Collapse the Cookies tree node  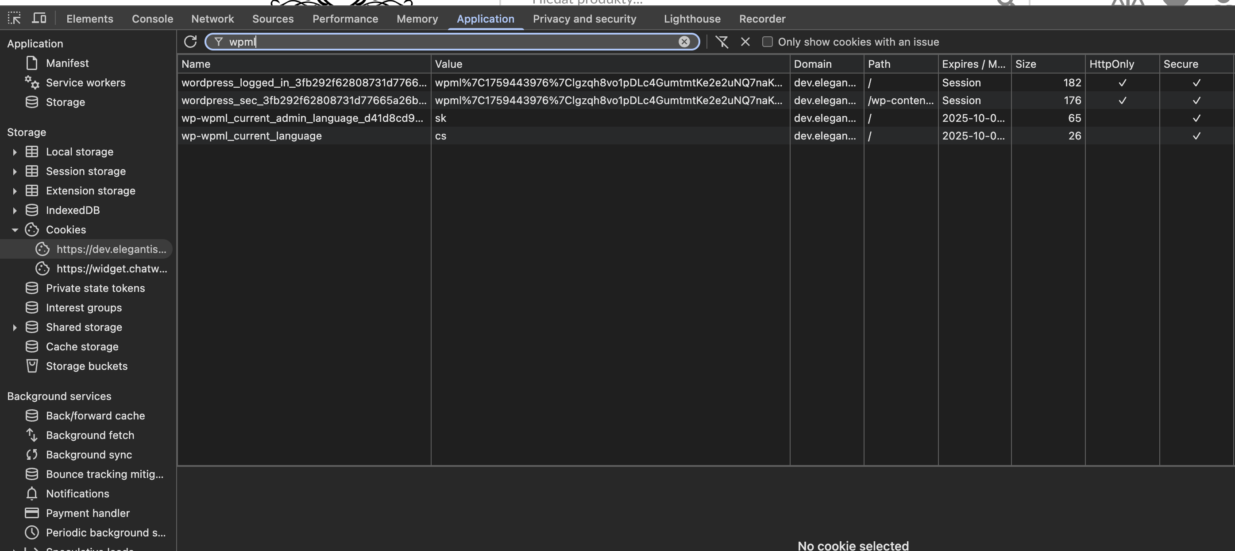(x=14, y=230)
